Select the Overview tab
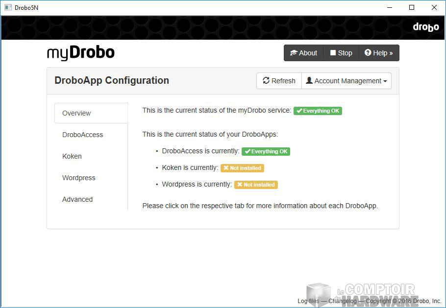 [76, 113]
